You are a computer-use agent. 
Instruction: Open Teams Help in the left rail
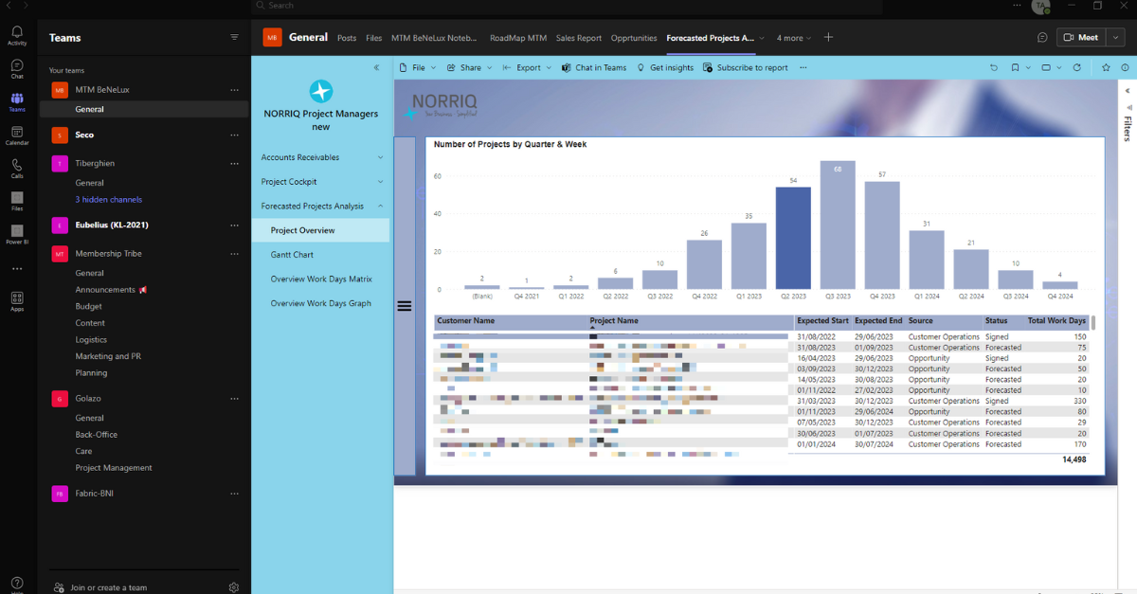(17, 585)
